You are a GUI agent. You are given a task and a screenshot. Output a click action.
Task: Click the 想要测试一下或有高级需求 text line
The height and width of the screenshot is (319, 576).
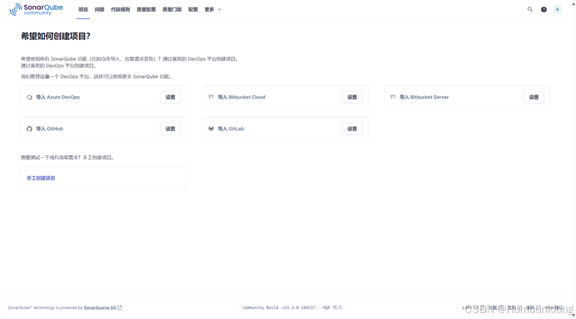[x=68, y=158]
